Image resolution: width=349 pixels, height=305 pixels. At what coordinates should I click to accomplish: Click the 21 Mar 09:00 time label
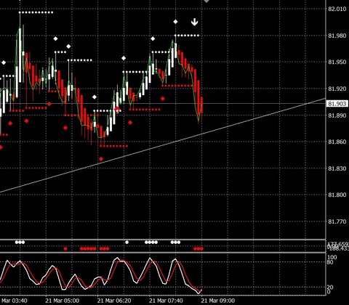pos(218,301)
